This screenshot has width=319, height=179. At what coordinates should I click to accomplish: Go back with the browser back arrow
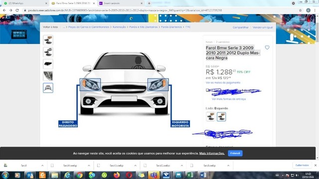click(x=4, y=10)
